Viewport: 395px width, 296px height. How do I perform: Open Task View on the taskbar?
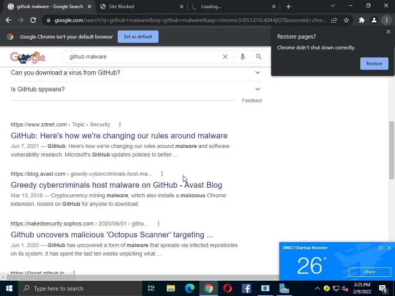pos(151,288)
